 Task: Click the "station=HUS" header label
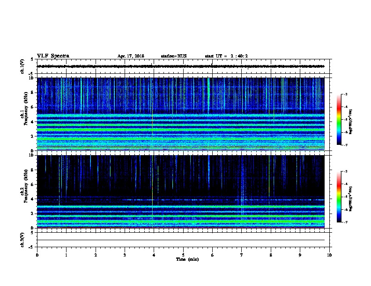[174, 56]
